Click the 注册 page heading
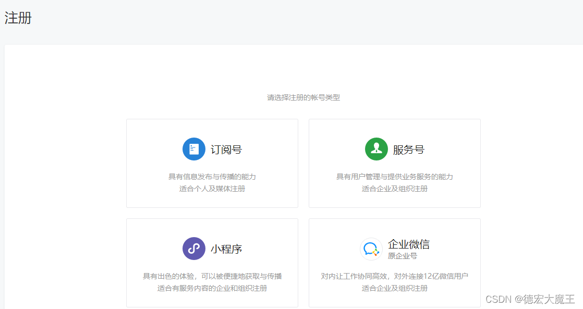Screen dimensions: 583x309 pyautogui.click(x=18, y=18)
